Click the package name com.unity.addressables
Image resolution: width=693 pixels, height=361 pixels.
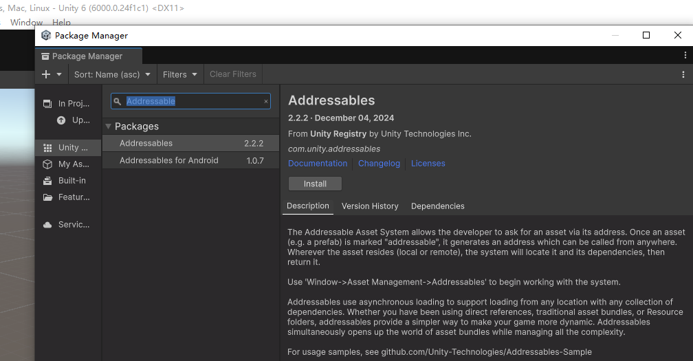(334, 149)
